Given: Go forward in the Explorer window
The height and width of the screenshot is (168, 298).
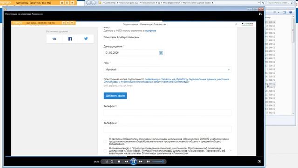Looking at the screenshot, I should (94, 3).
